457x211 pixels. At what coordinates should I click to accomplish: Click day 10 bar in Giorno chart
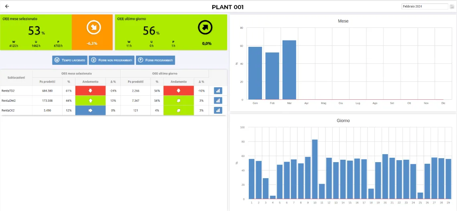[315, 169]
